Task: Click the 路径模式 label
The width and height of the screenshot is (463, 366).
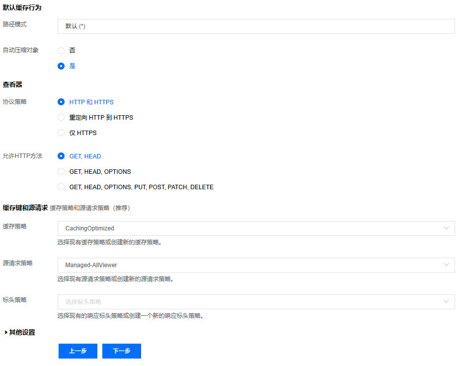Action: point(15,24)
